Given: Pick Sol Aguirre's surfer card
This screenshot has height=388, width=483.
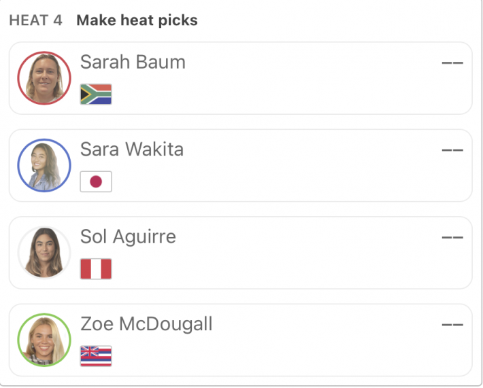Looking at the screenshot, I should [241, 253].
